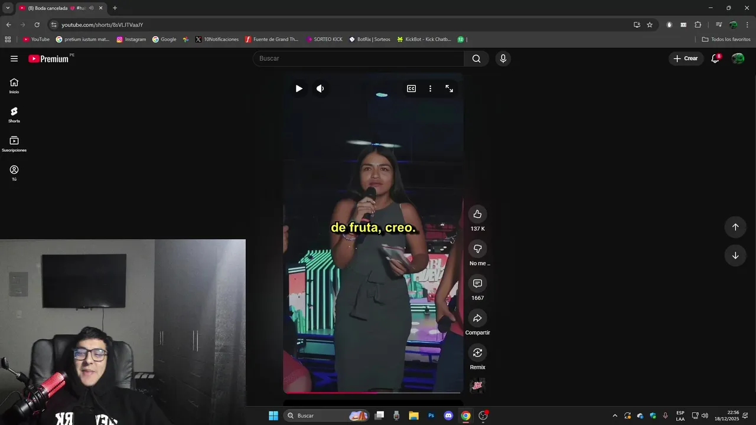Open a new Chrome tab
Image resolution: width=756 pixels, height=425 pixels.
115,8
